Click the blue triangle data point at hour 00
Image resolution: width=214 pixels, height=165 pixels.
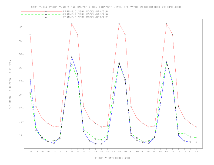tap(30, 80)
